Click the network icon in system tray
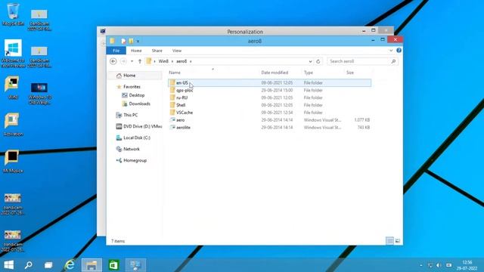Viewport: 484px width, 272px height. (430, 265)
